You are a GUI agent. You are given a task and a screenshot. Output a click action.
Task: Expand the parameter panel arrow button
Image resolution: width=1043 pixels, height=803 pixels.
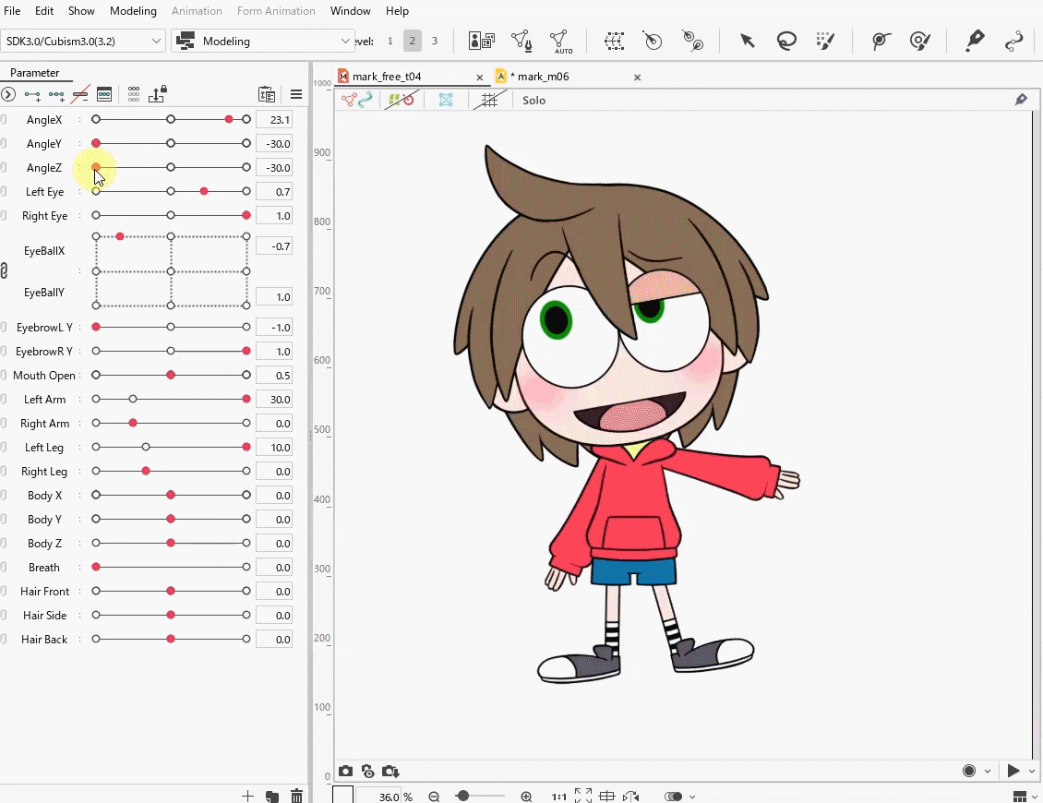(x=8, y=94)
